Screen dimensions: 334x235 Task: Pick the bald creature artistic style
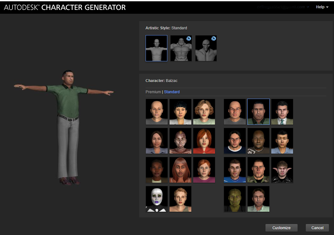(206, 48)
